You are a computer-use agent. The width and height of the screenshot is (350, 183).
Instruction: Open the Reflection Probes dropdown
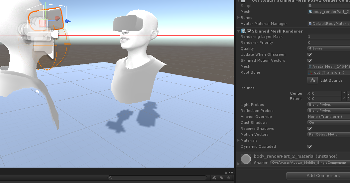329,111
